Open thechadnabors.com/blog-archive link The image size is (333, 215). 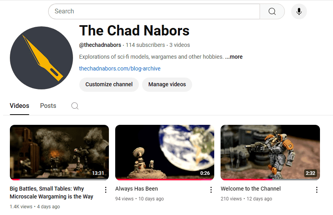120,69
